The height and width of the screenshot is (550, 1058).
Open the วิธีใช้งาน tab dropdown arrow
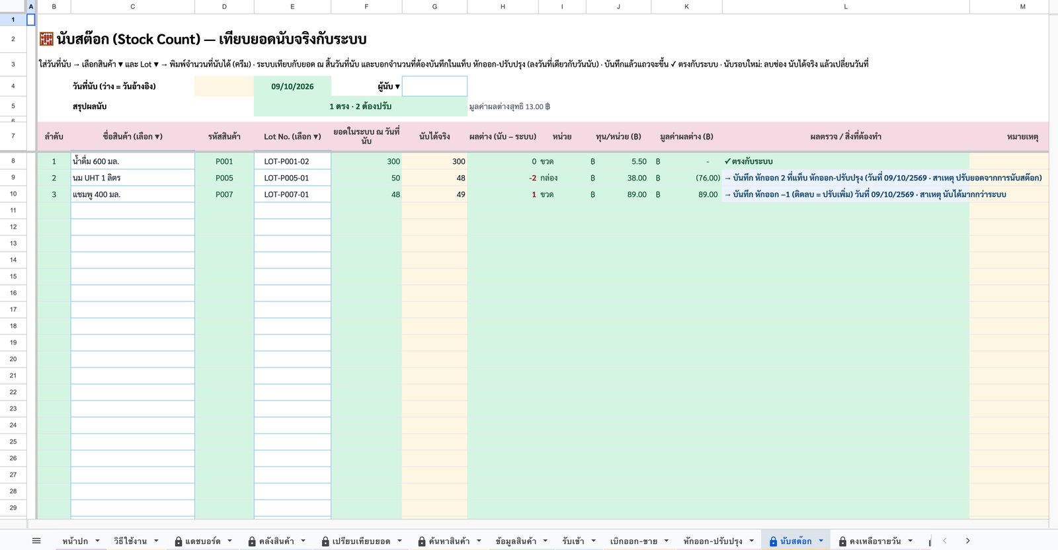156,541
